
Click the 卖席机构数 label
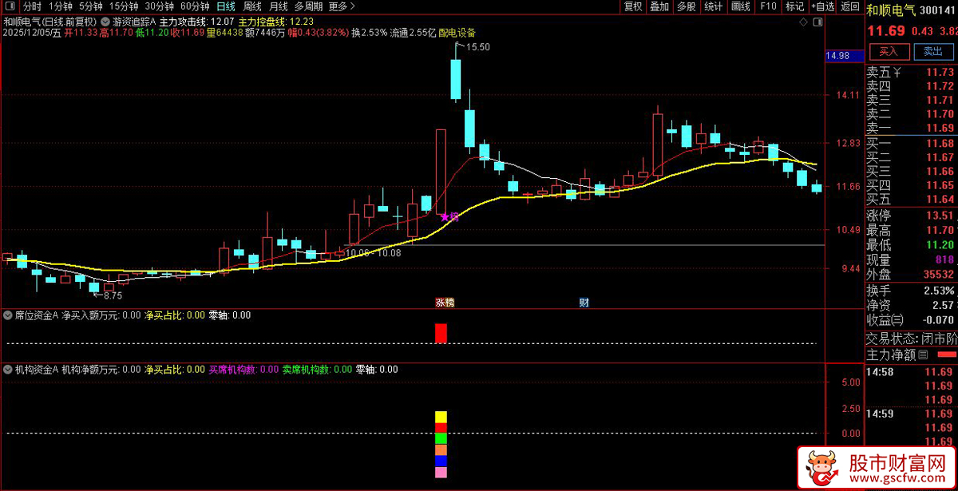tap(307, 370)
